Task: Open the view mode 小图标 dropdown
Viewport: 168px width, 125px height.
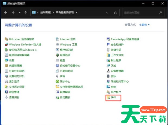Action: coord(144,25)
